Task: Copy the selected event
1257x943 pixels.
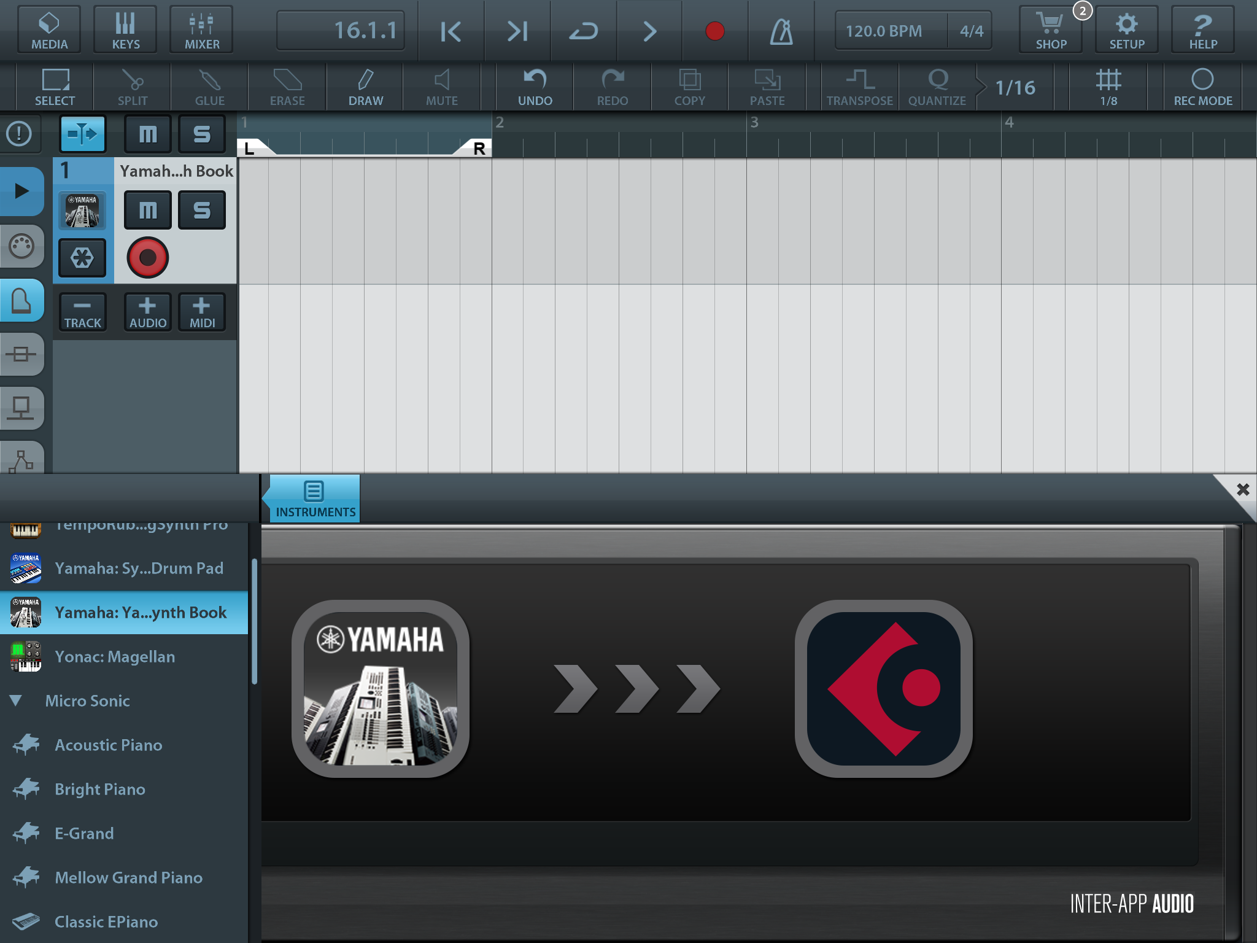Action: 690,87
